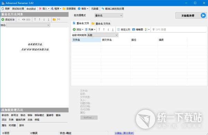The width and height of the screenshot is (208, 135).
Task: Click the X delete method icon
Action: coord(19,20)
